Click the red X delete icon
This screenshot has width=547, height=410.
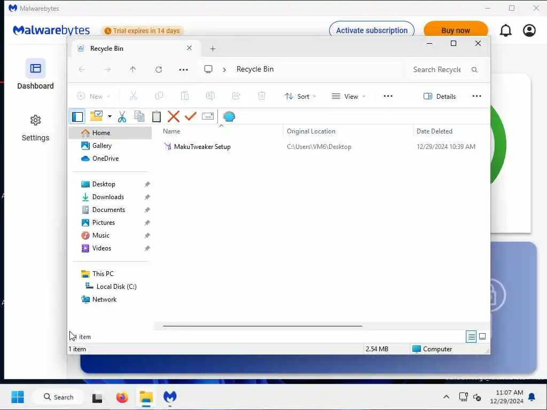pos(174,116)
